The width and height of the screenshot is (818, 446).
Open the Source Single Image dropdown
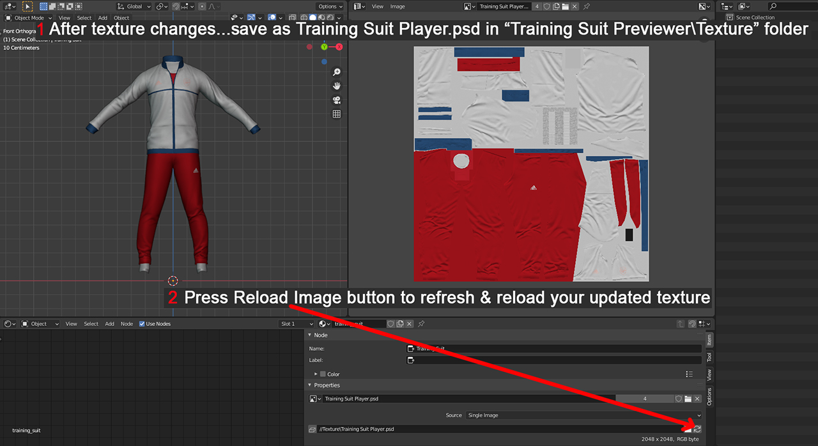(x=583, y=415)
